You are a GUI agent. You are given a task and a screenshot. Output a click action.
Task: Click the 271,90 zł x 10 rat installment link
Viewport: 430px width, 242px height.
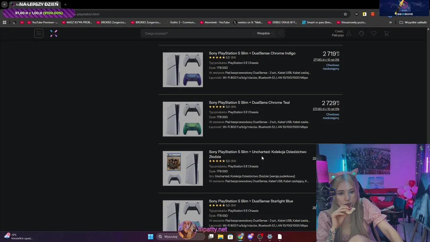(x=326, y=60)
